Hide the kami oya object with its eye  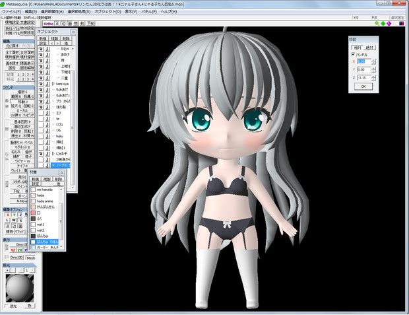click(x=41, y=84)
